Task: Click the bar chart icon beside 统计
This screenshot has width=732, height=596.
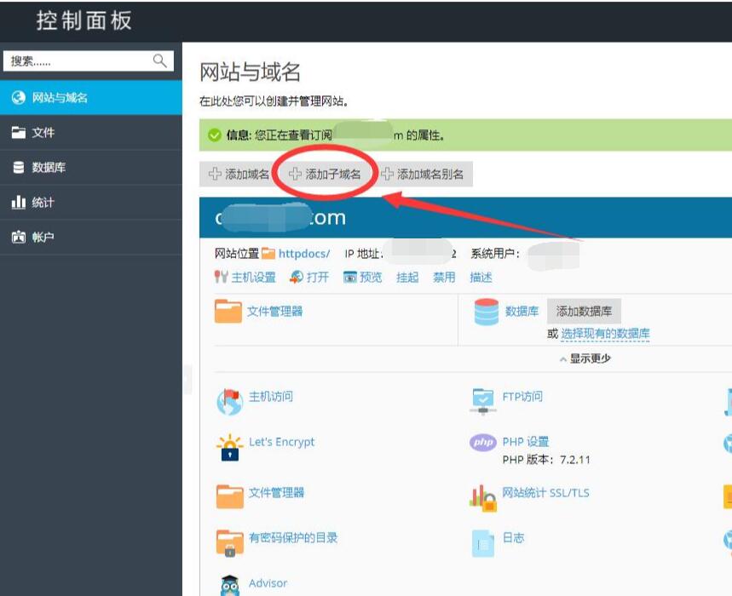Action: (19, 202)
